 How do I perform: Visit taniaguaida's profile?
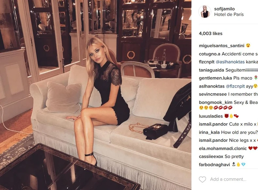[211, 70]
